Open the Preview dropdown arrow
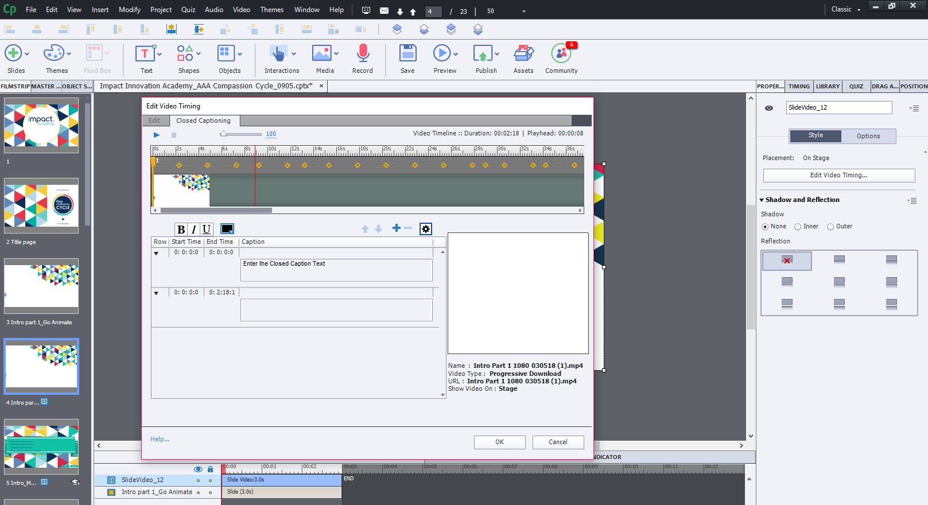Screen dimensions: 928x505 pos(456,54)
